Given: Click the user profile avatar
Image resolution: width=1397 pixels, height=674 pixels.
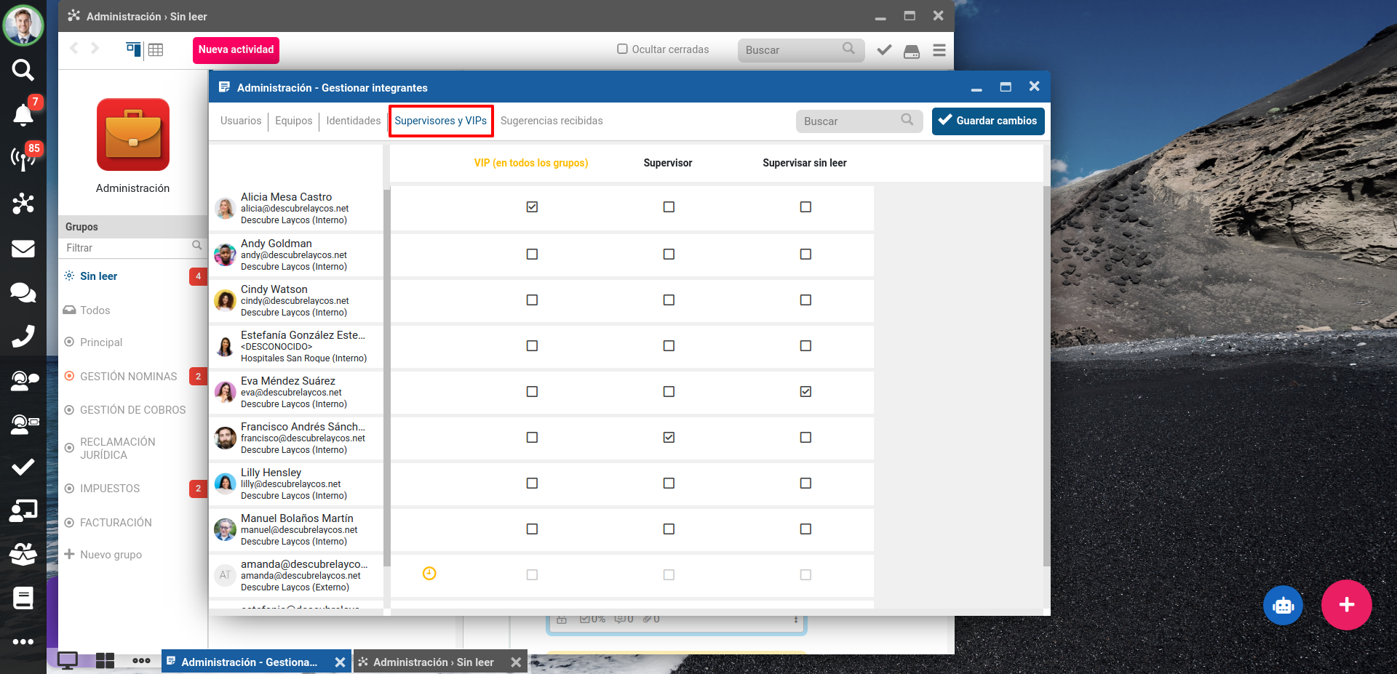Looking at the screenshot, I should [x=23, y=24].
